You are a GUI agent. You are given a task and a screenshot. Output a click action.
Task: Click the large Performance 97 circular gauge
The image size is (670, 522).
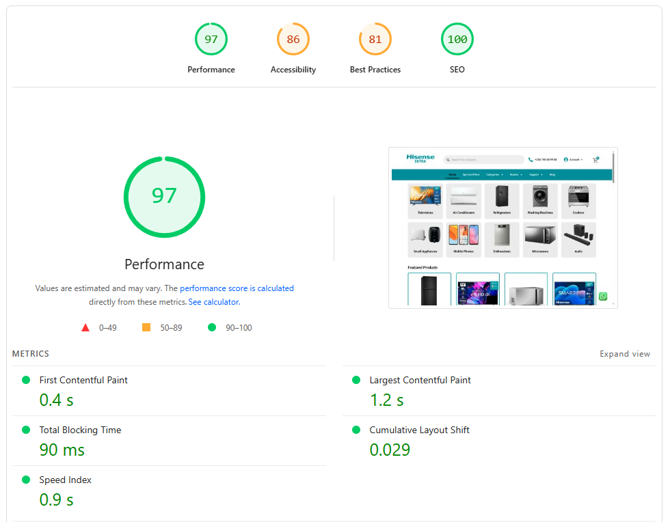164,197
